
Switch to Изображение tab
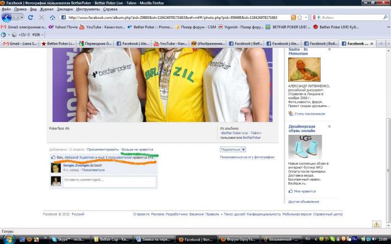click(208, 43)
